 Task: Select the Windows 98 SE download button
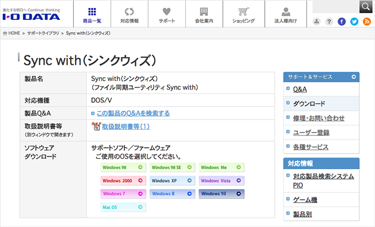click(172, 167)
